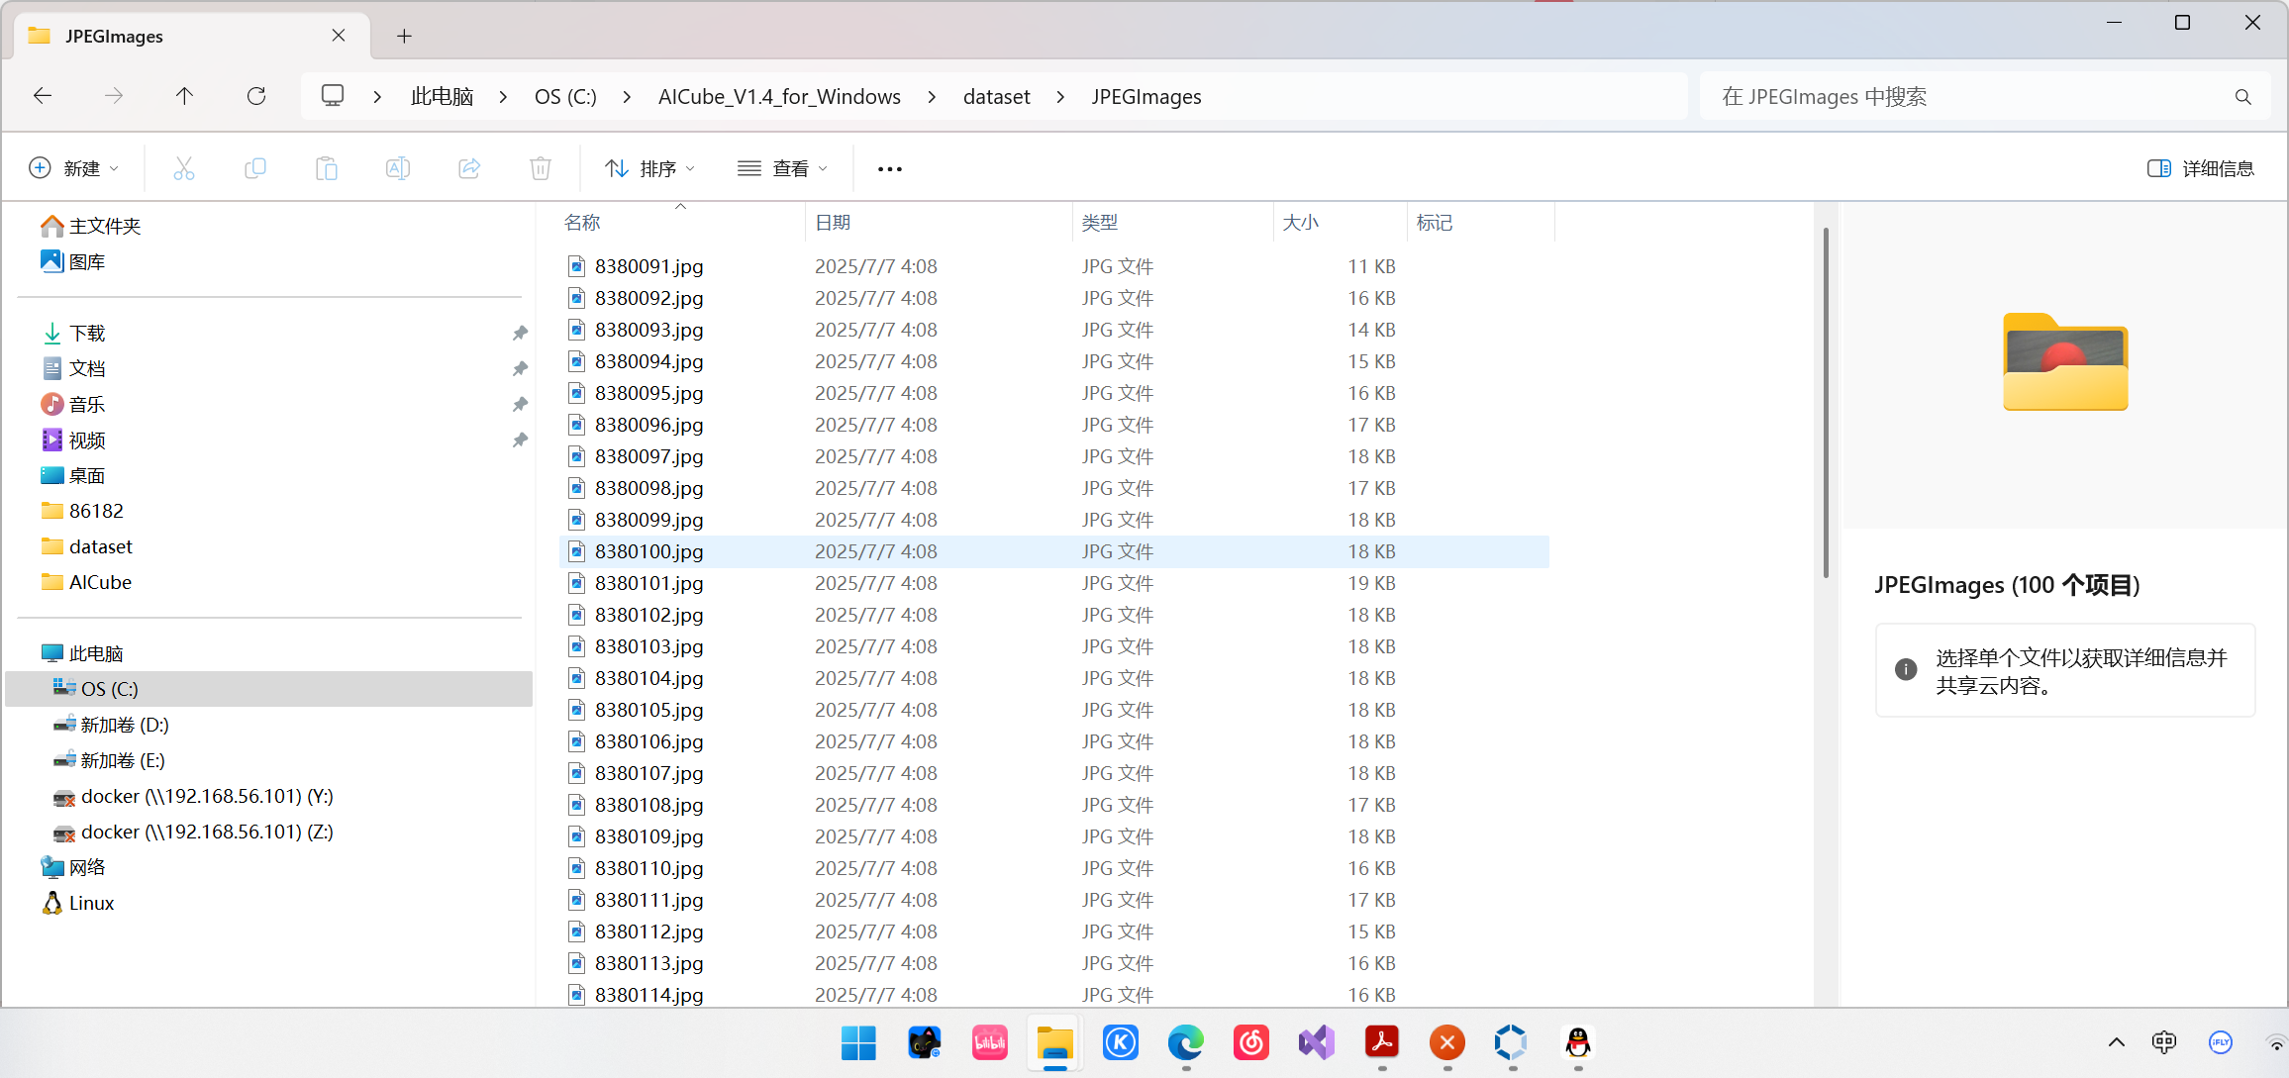Go back with the left arrow
The height and width of the screenshot is (1078, 2289).
43,96
